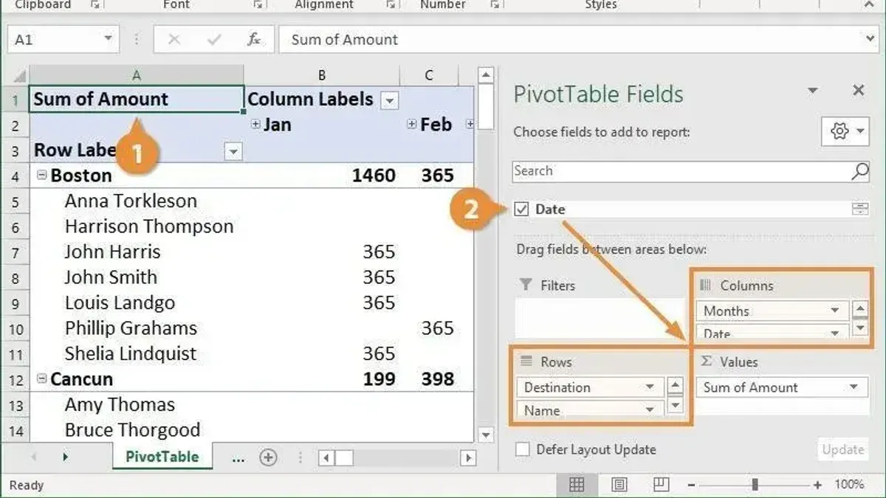Screen dimensions: 886x498
Task: Click the ellipsis for more sheet tabs
Action: point(238,457)
